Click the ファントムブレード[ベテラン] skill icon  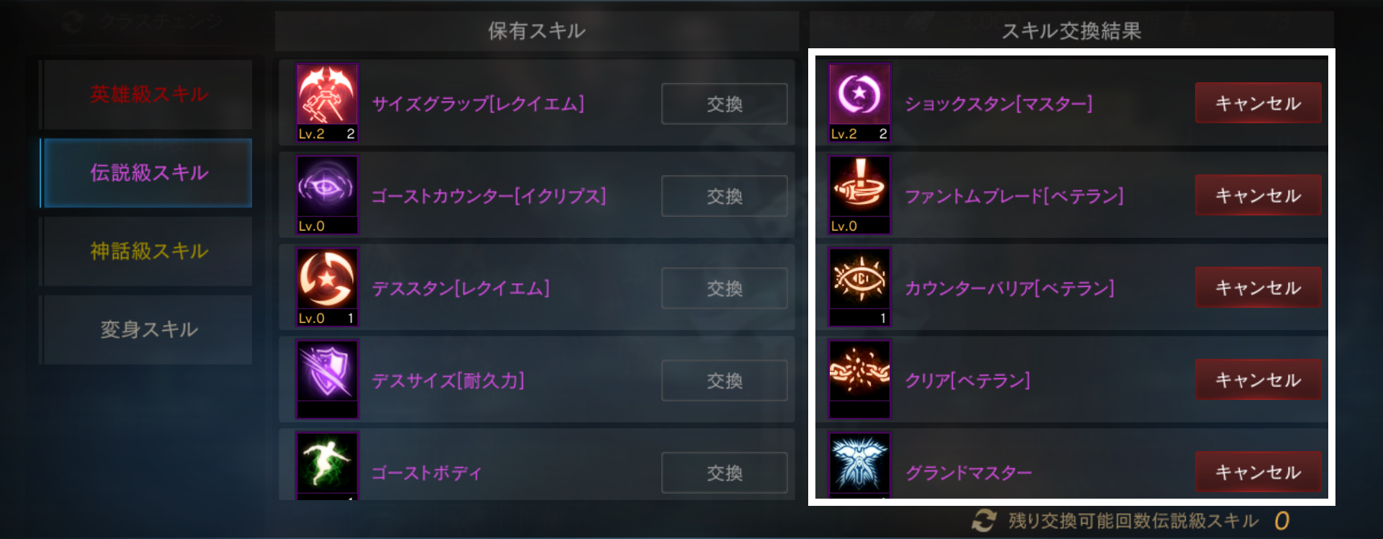click(x=859, y=195)
